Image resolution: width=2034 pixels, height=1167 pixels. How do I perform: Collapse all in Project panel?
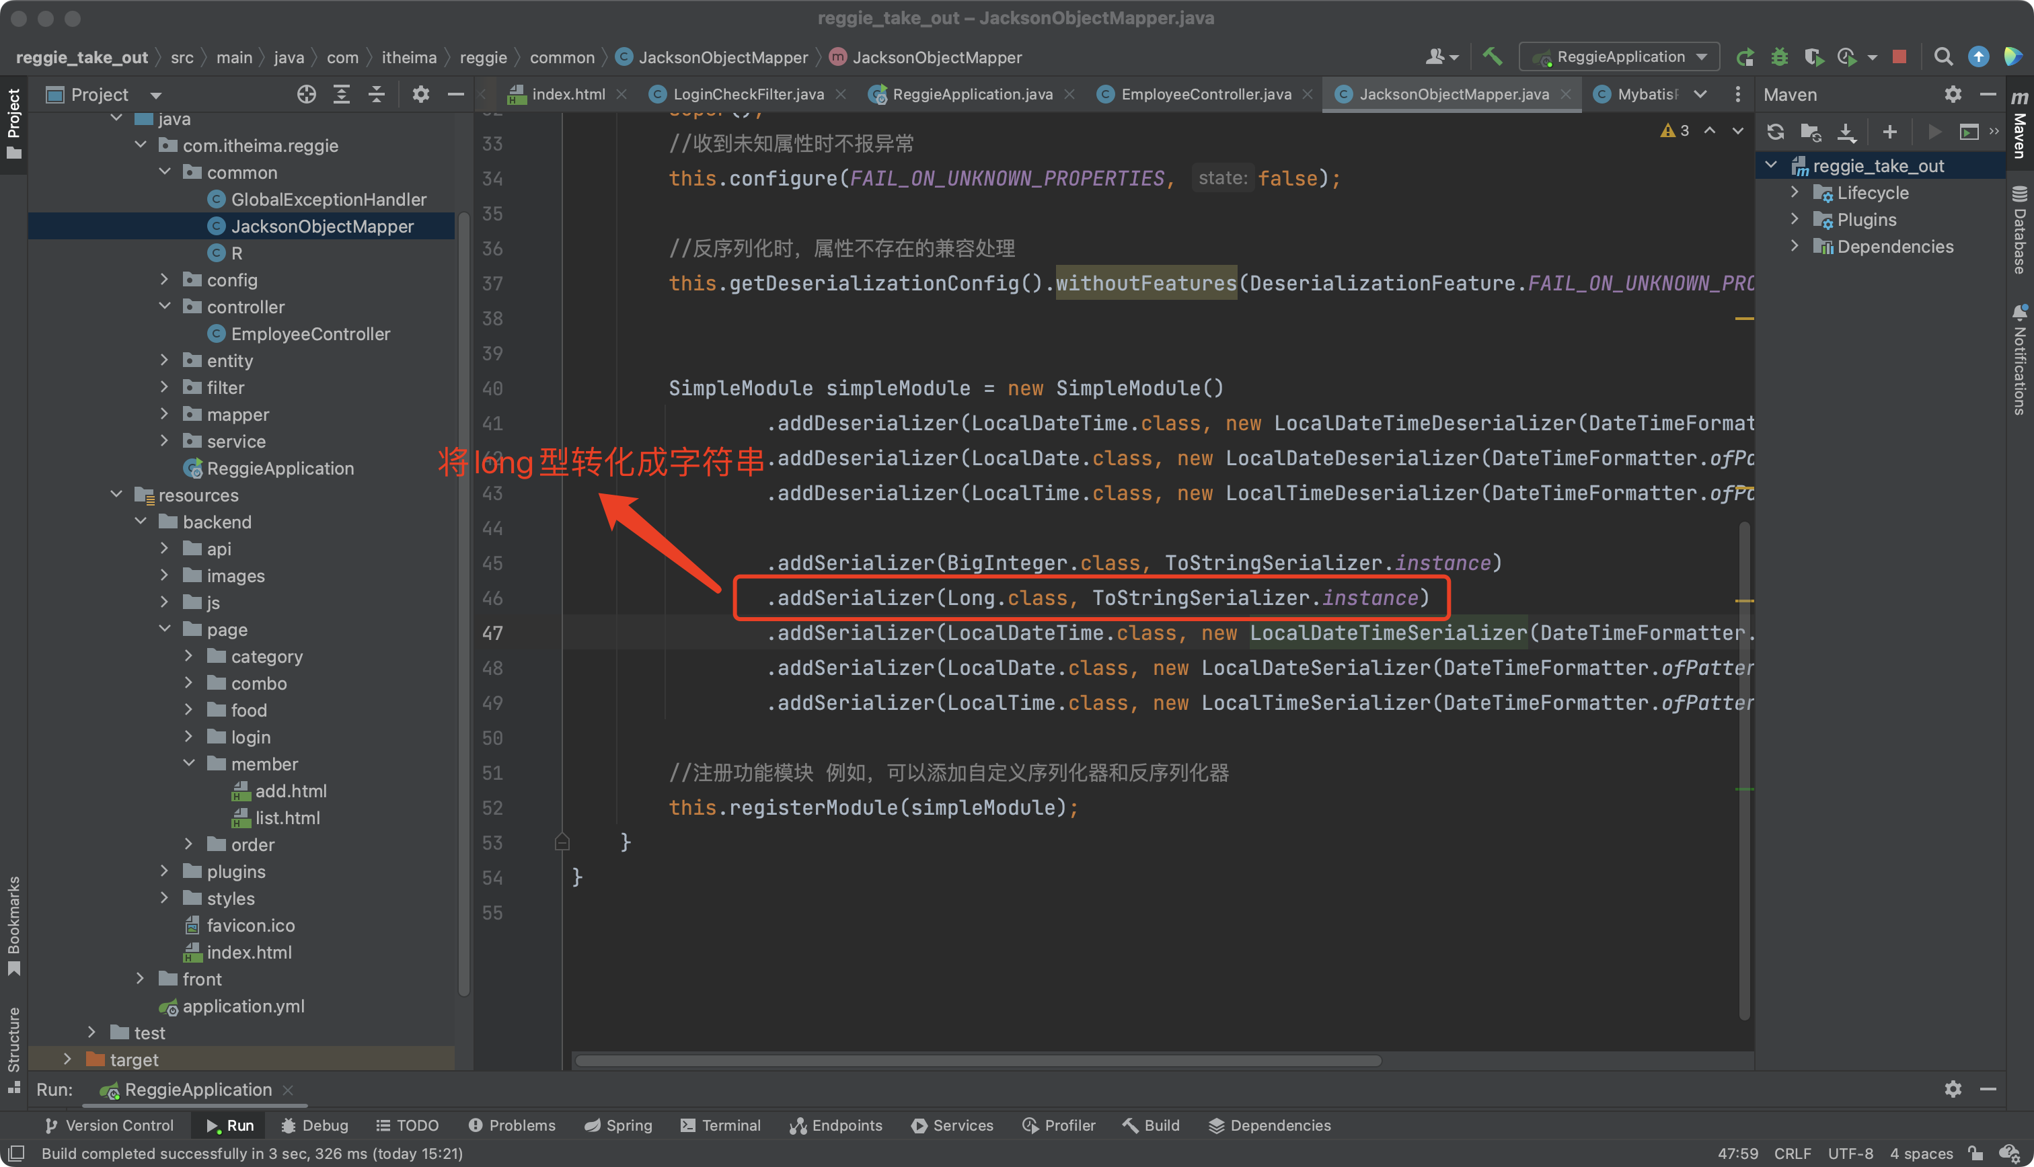tap(376, 95)
